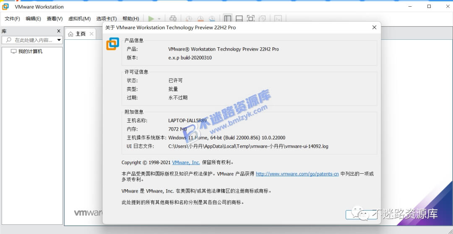Open the library search filter dropdown
This screenshot has width=453, height=234.
pos(59,40)
